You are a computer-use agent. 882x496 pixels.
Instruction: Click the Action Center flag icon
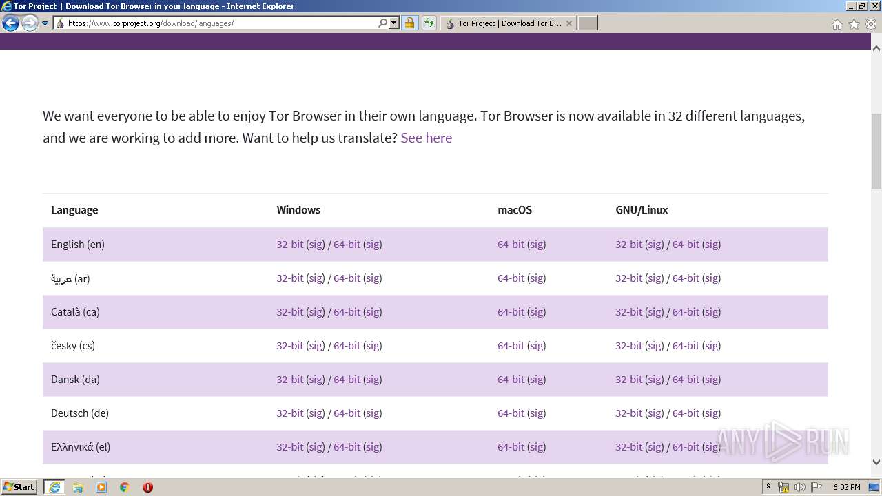[817, 487]
